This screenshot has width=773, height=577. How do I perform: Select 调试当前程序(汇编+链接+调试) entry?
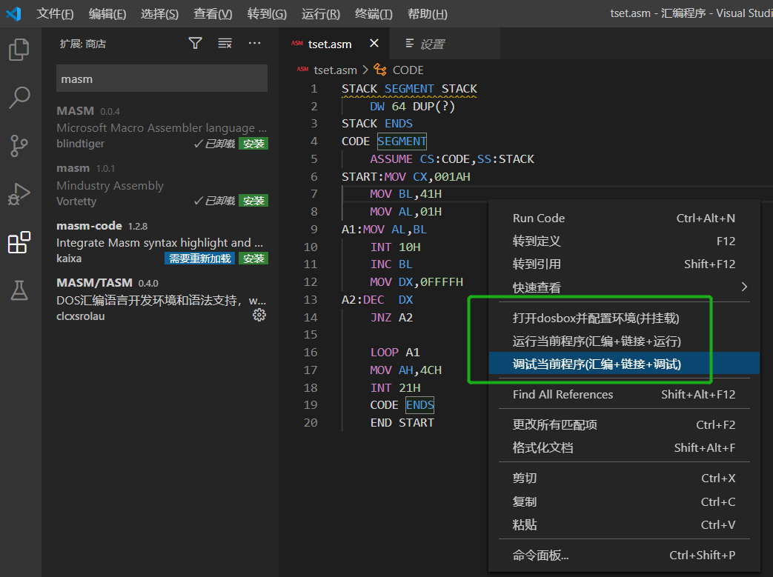pyautogui.click(x=623, y=364)
